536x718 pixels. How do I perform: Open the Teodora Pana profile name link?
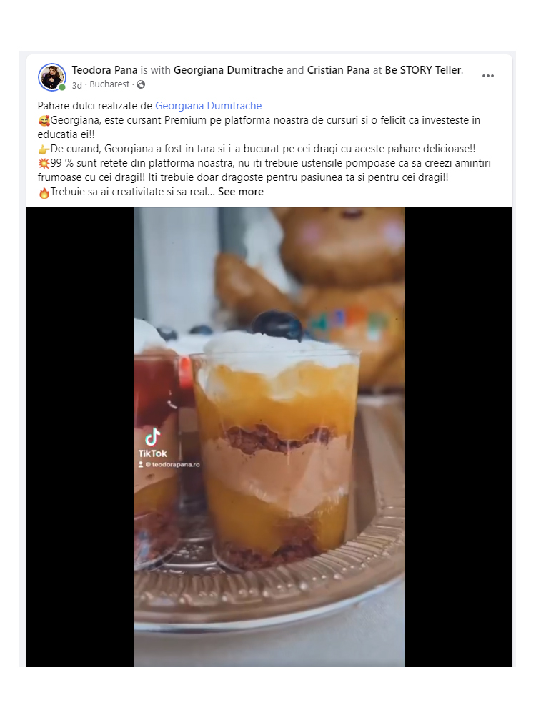tap(104, 70)
